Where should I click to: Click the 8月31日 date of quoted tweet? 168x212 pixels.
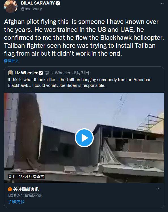click(x=81, y=73)
